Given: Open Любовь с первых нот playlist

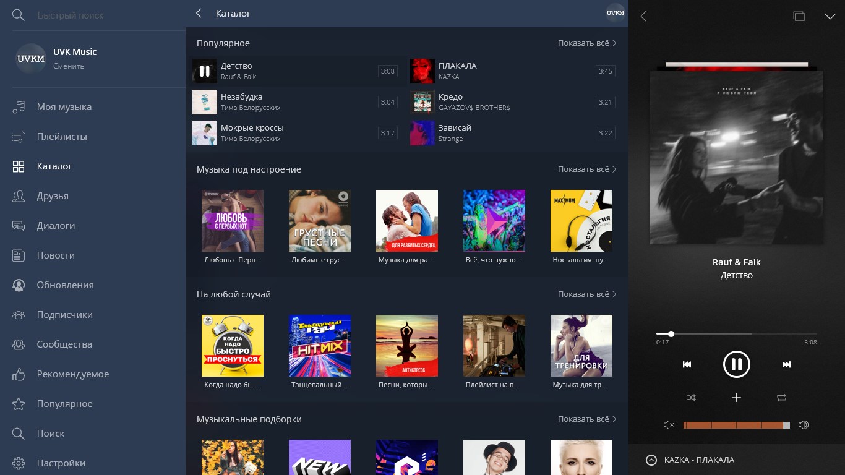Looking at the screenshot, I should point(233,221).
